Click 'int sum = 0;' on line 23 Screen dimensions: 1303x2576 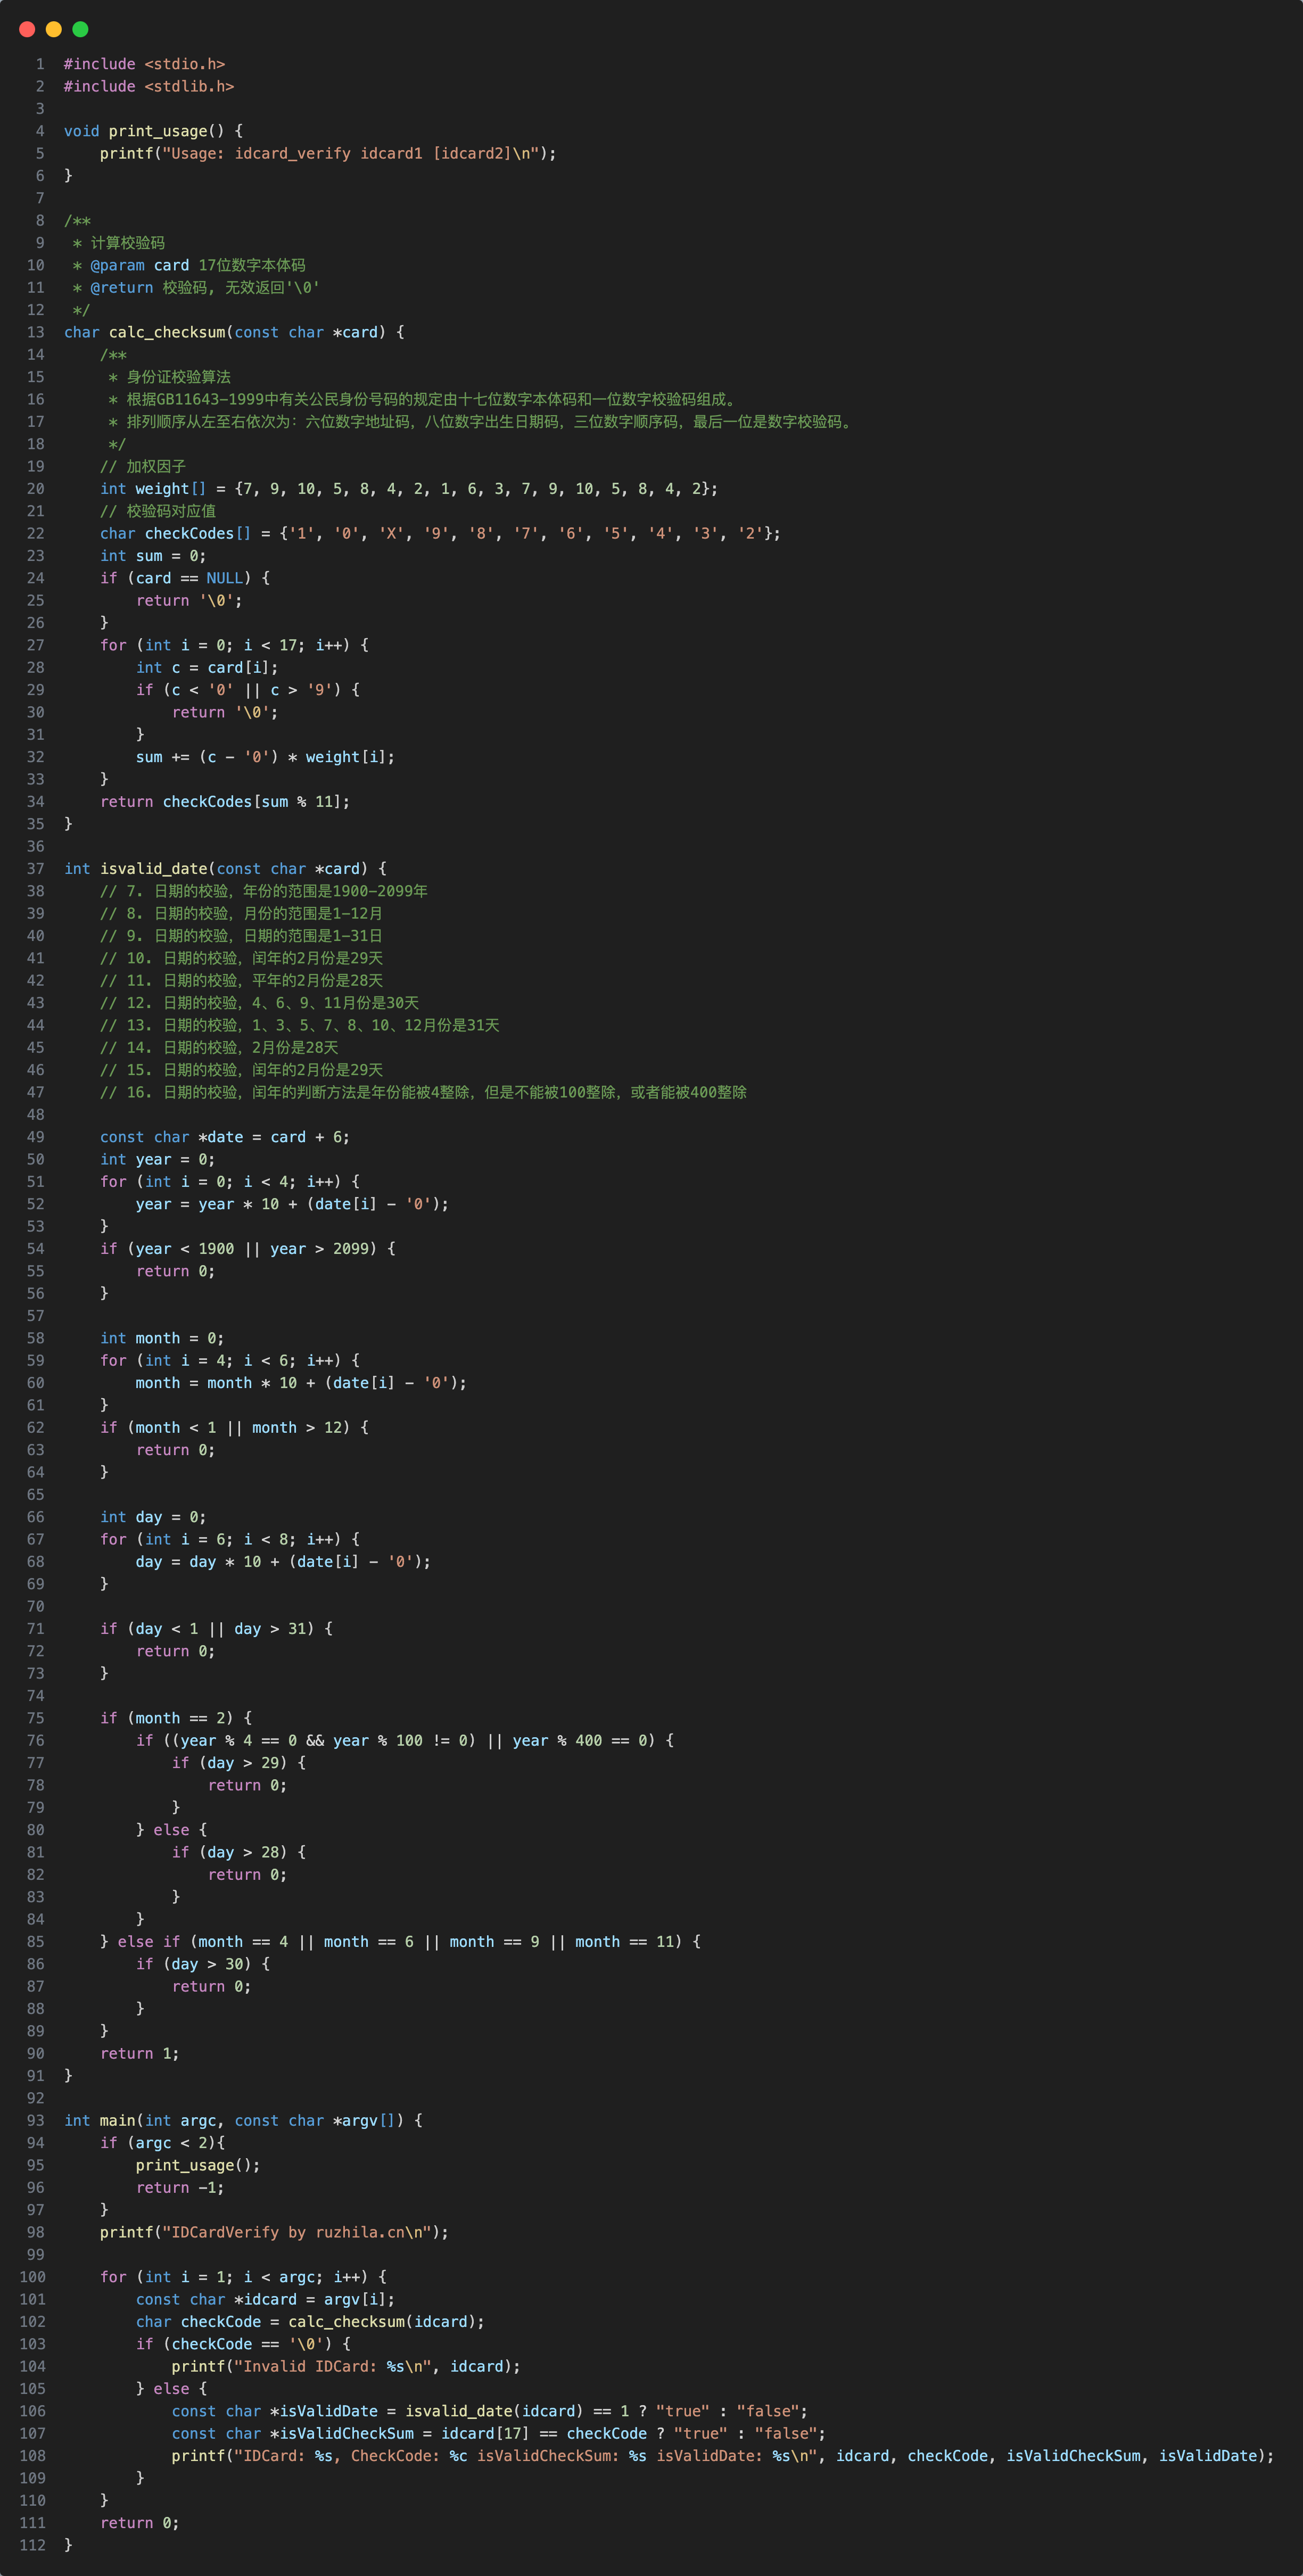click(153, 556)
